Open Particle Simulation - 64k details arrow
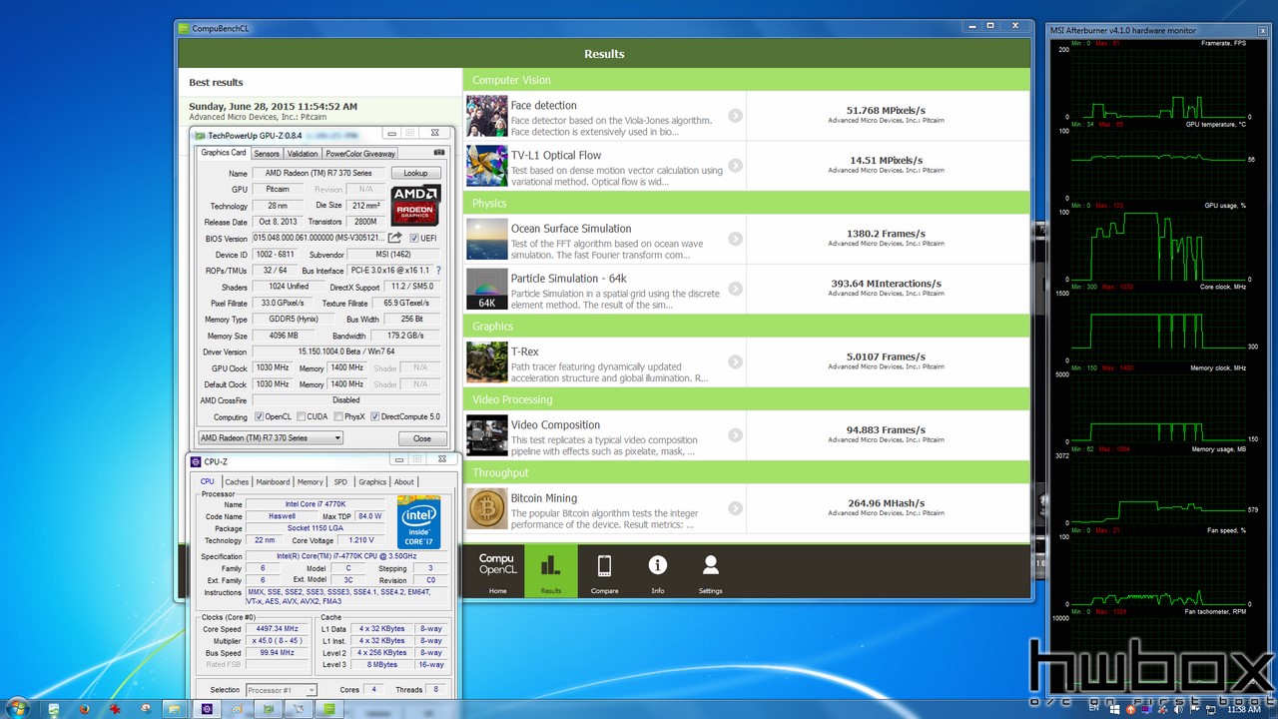The width and height of the screenshot is (1278, 719). coord(735,289)
